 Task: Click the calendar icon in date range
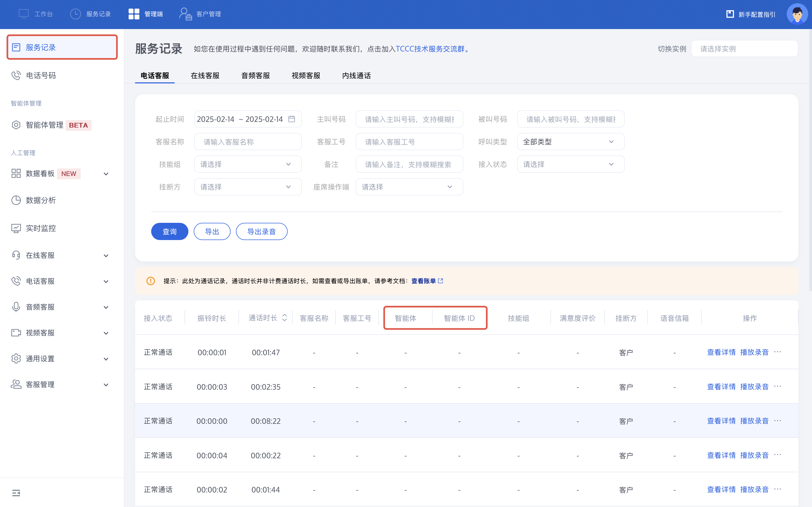(x=291, y=119)
